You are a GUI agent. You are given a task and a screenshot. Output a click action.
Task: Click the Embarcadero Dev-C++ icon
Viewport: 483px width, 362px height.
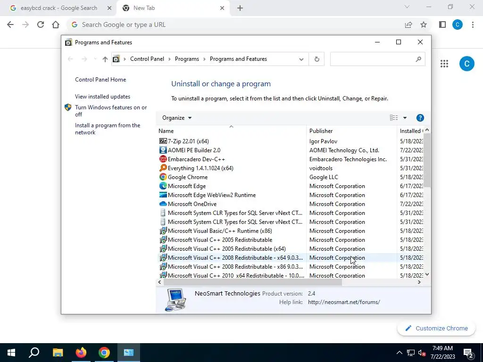[x=163, y=159]
